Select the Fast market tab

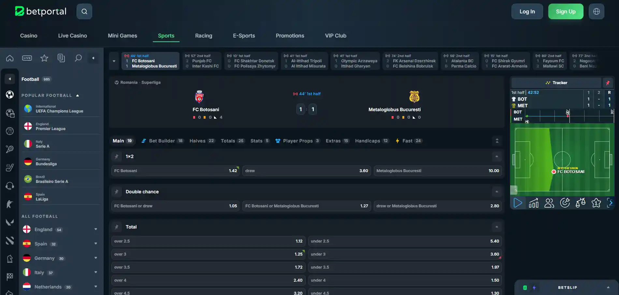pyautogui.click(x=409, y=141)
